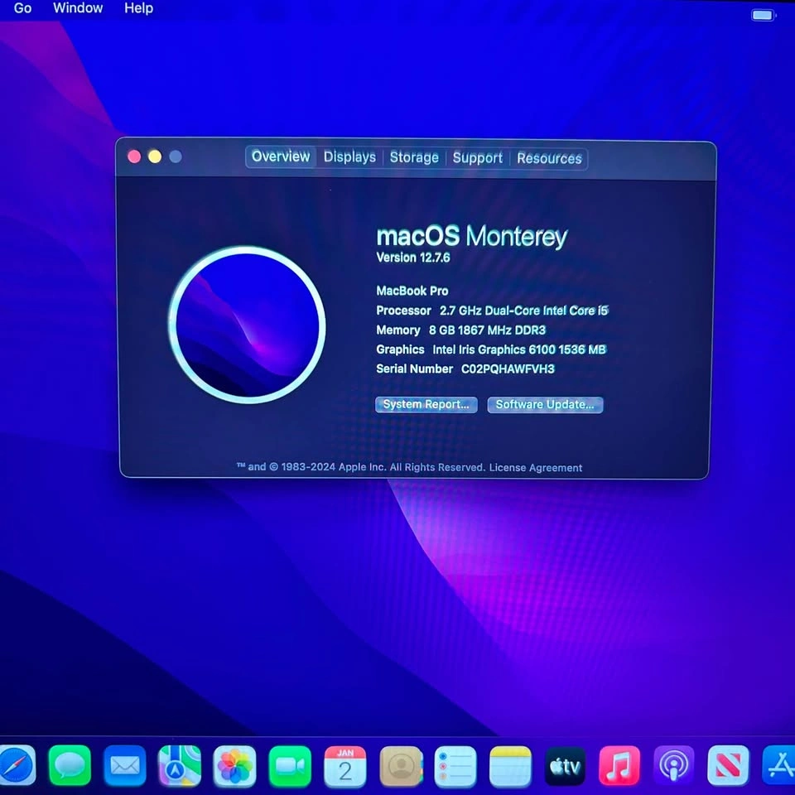Open FaceTime from the Dock
This screenshot has height=795, width=795.
click(290, 765)
